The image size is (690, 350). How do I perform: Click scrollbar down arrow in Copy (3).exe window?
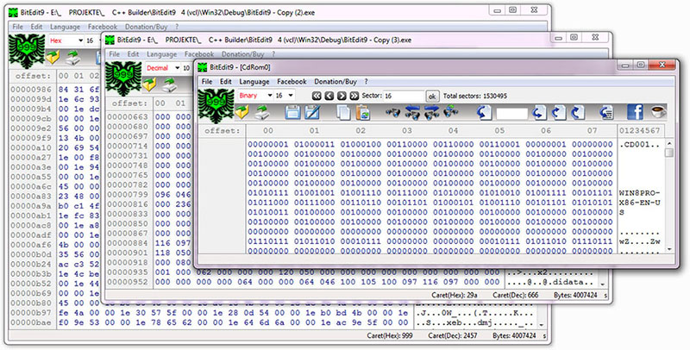[602, 284]
